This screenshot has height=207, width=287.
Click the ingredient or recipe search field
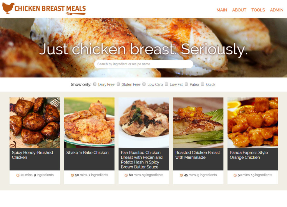pos(144,64)
